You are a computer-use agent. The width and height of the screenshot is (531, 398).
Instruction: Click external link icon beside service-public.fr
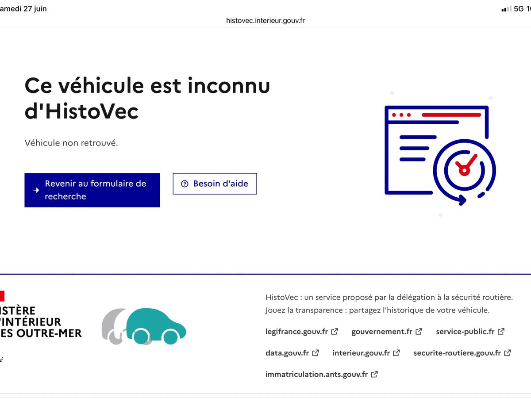[x=501, y=331]
